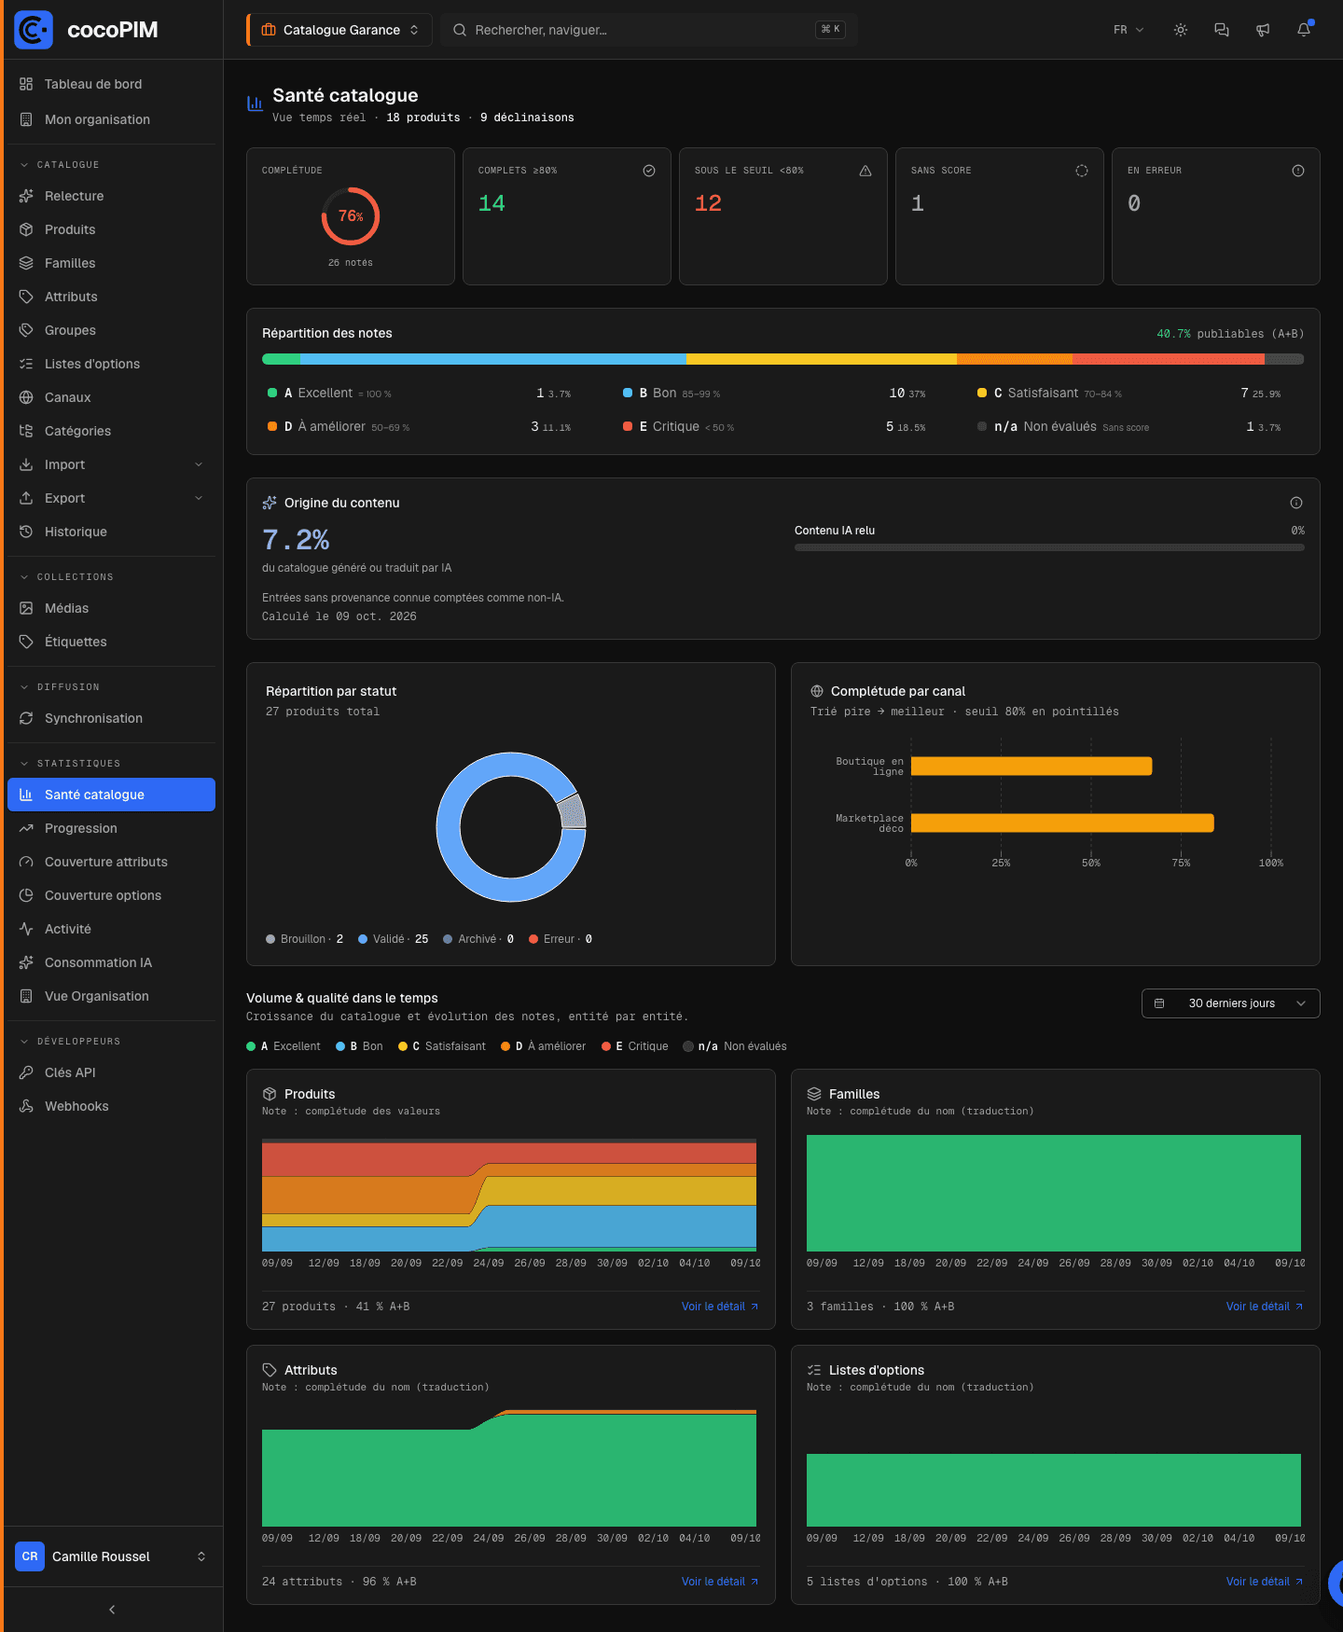Focus the Rechercher, naviguer search field
This screenshot has height=1632, width=1343.
(x=649, y=30)
